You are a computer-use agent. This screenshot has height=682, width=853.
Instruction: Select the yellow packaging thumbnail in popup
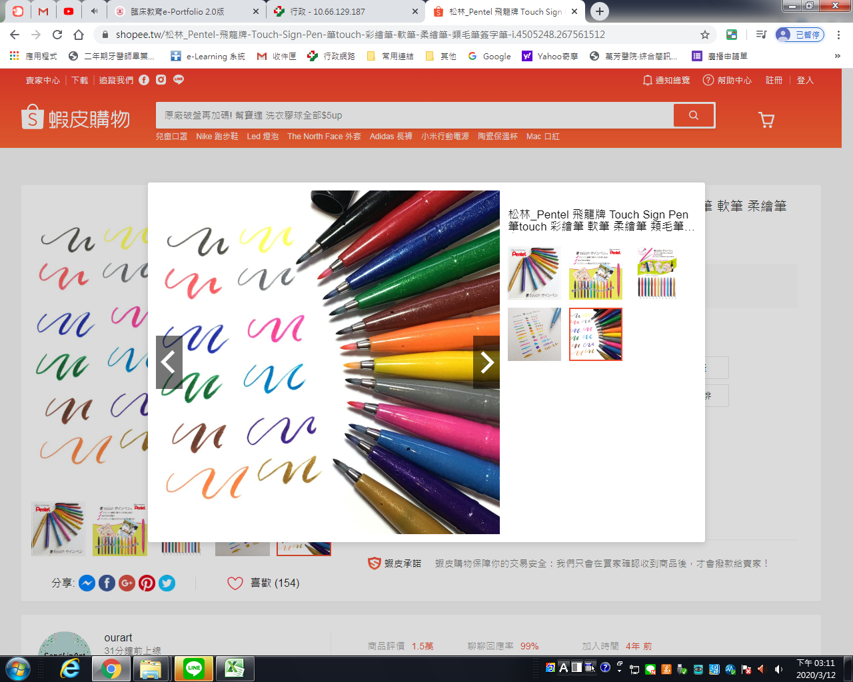point(596,273)
